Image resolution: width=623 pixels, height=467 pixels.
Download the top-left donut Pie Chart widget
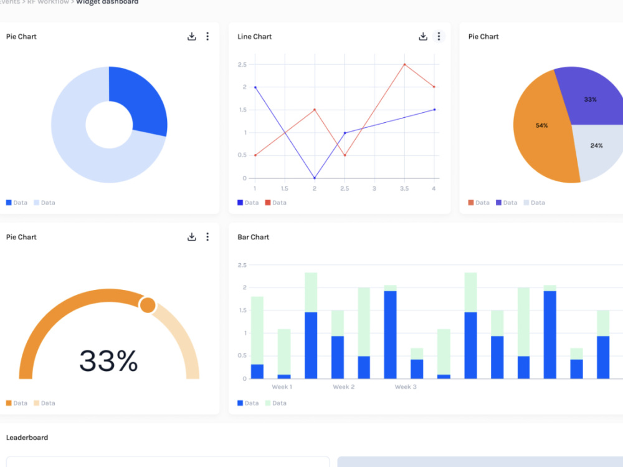(191, 37)
